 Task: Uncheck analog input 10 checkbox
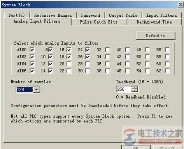pyautogui.click(x=51, y=57)
